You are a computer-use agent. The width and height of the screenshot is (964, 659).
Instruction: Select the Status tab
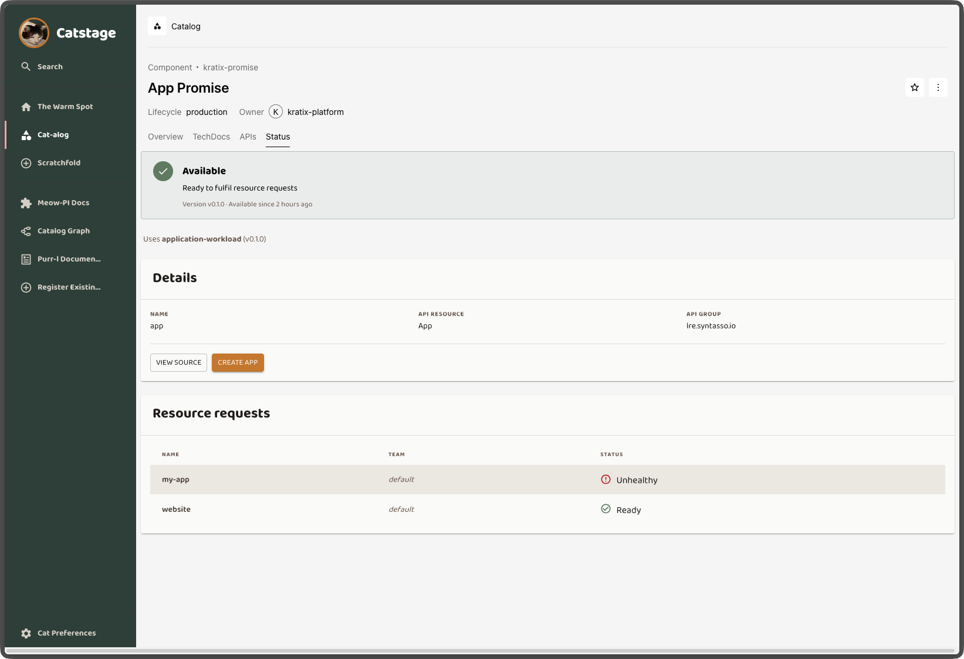pos(278,137)
